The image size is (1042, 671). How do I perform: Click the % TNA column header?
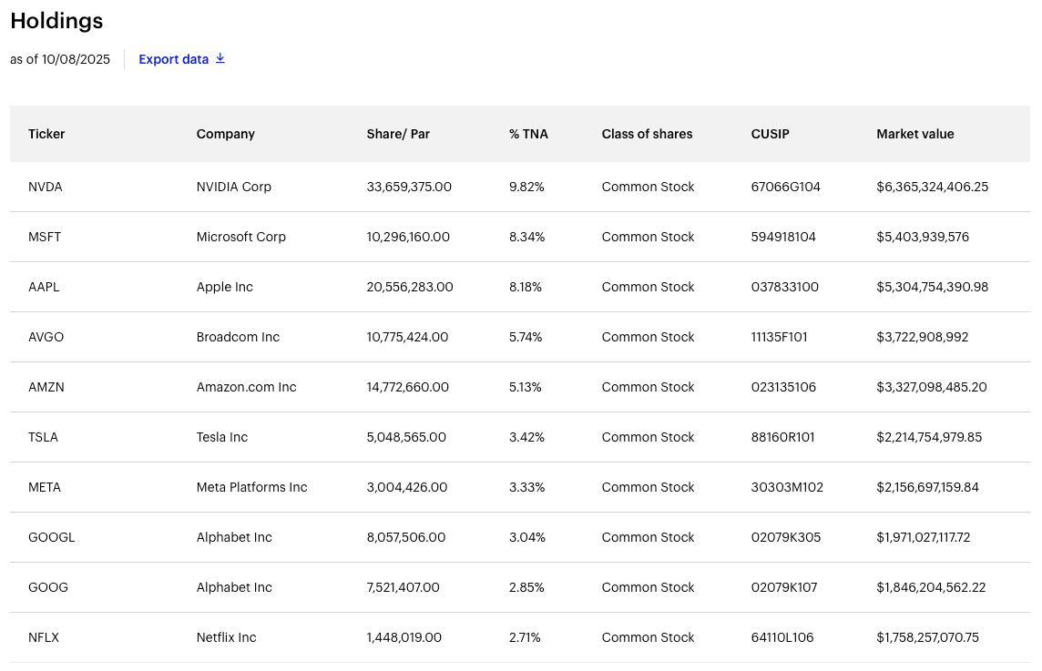[x=528, y=134]
